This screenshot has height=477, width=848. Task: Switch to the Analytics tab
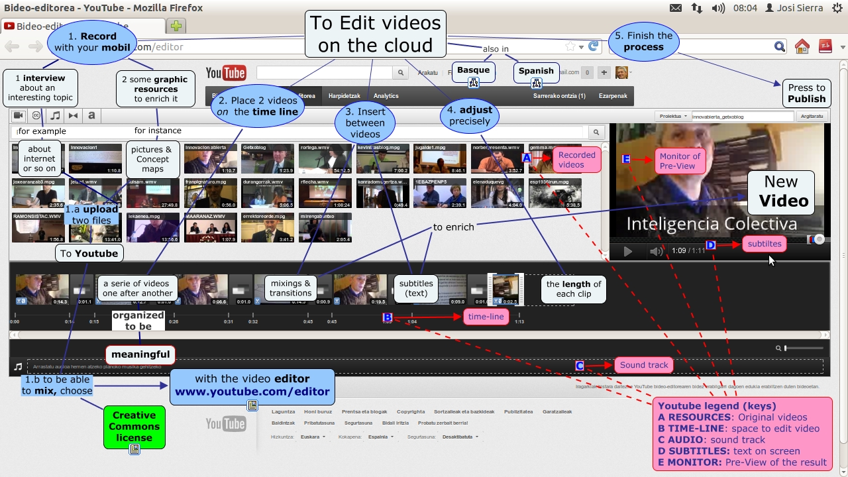(x=386, y=96)
